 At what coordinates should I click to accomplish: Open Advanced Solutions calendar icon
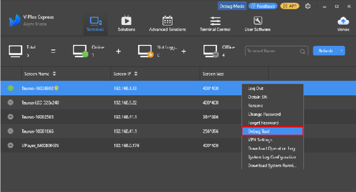click(x=167, y=21)
